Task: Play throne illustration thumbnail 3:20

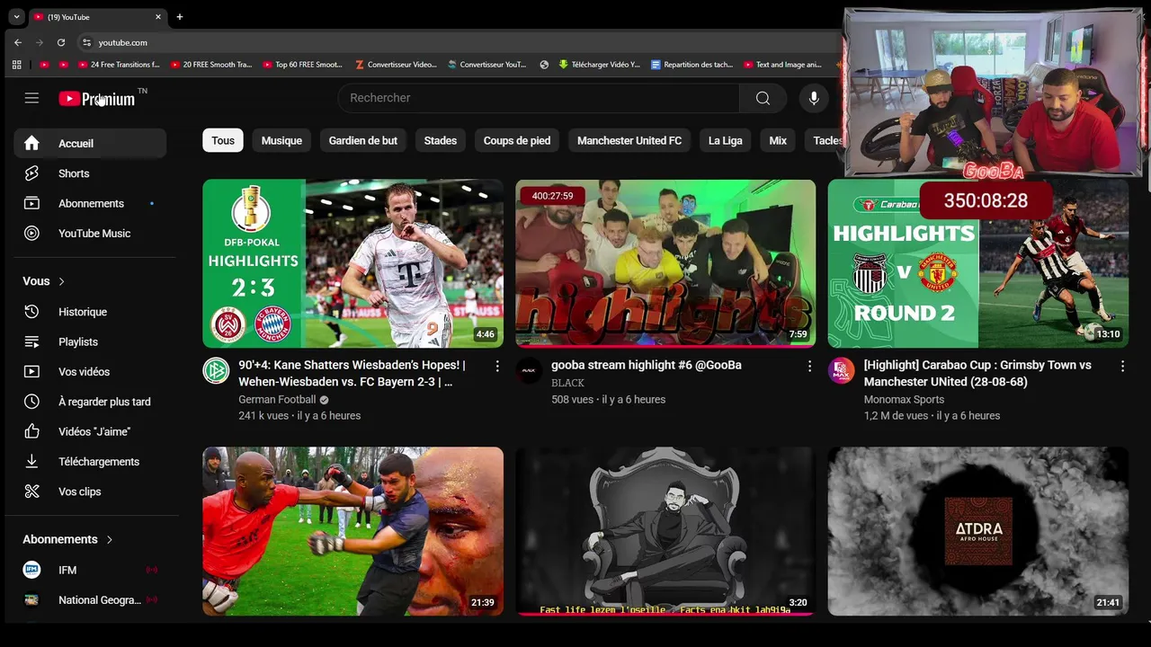Action: pyautogui.click(x=665, y=531)
